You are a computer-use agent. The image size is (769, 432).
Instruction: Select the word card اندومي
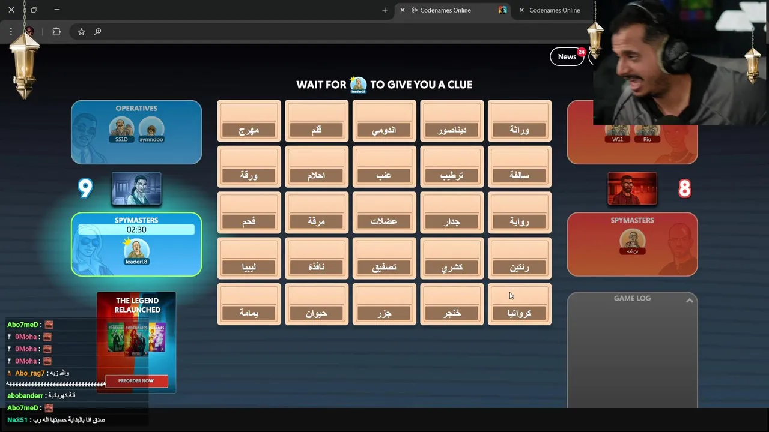click(x=384, y=121)
